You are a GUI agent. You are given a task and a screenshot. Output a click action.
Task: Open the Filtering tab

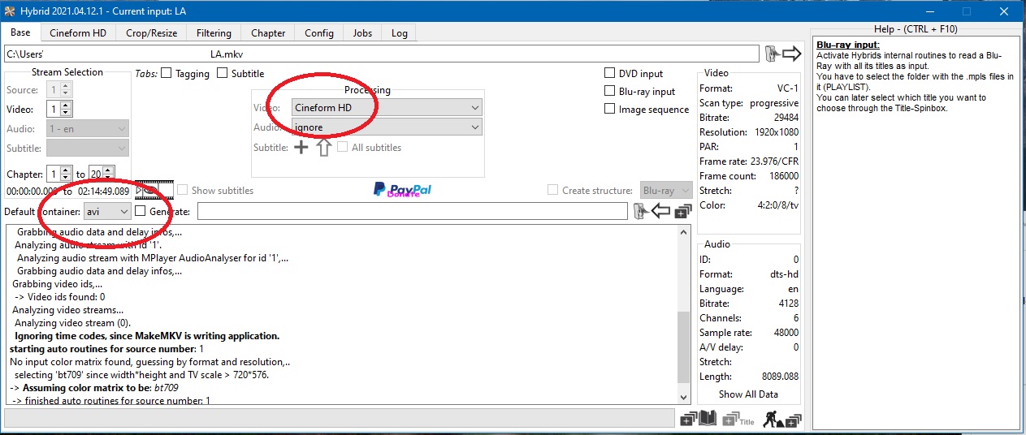(x=214, y=33)
